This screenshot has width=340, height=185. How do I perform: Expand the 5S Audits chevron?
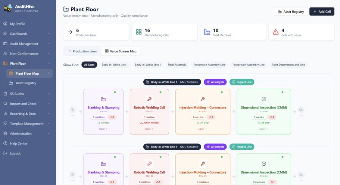coord(49,94)
